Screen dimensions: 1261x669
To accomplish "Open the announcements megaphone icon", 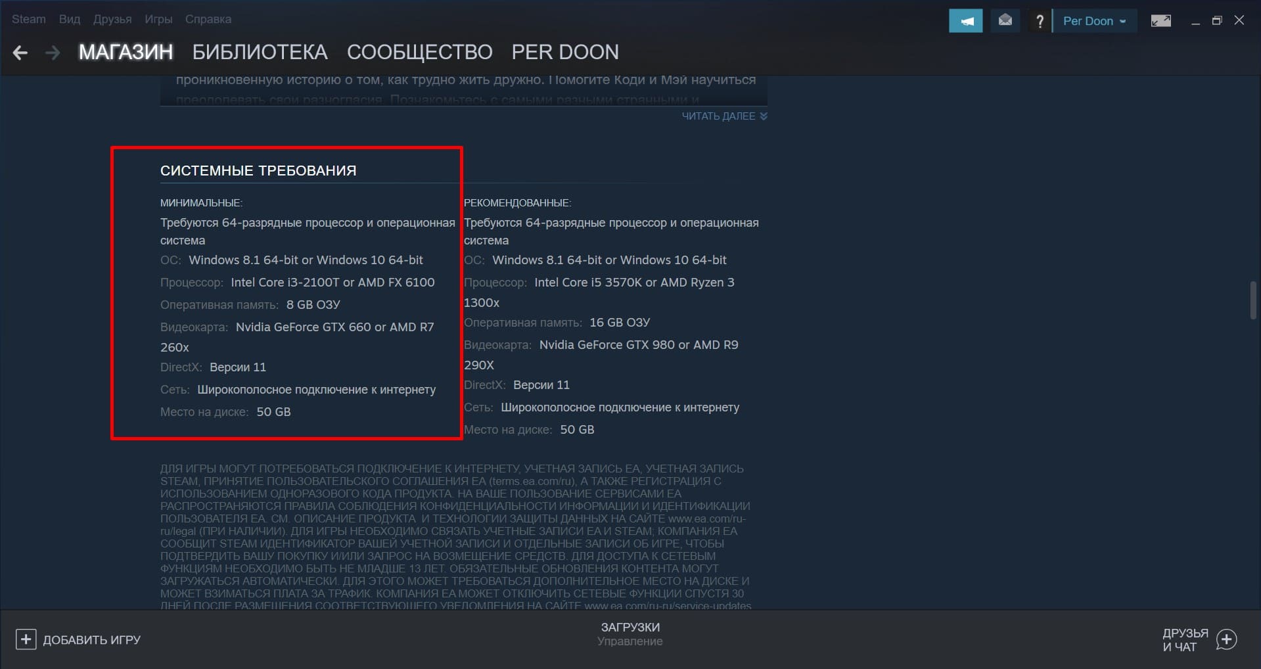I will pyautogui.click(x=965, y=20).
